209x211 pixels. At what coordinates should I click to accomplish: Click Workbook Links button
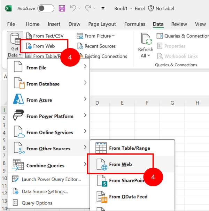pos(177,56)
